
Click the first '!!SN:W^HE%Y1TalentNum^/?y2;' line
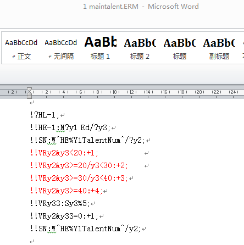tap(87, 140)
